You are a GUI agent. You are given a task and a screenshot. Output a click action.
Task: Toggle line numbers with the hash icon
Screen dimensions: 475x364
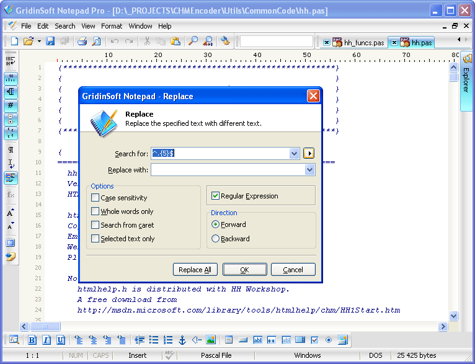click(x=11, y=105)
